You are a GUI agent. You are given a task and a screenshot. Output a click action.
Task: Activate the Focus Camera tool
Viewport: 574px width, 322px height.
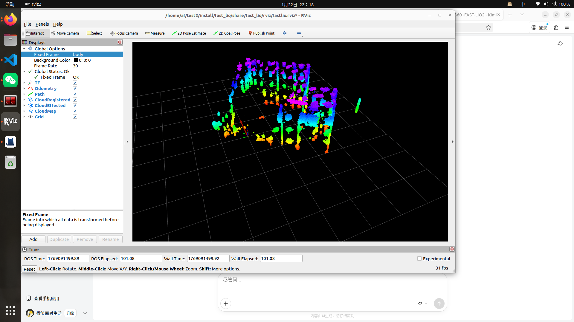coord(124,33)
